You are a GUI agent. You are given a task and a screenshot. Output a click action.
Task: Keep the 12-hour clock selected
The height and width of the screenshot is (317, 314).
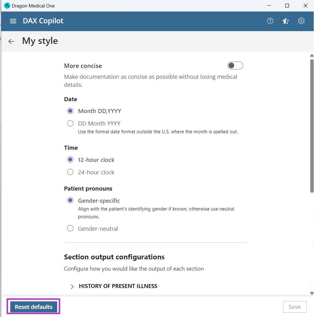[x=70, y=159]
